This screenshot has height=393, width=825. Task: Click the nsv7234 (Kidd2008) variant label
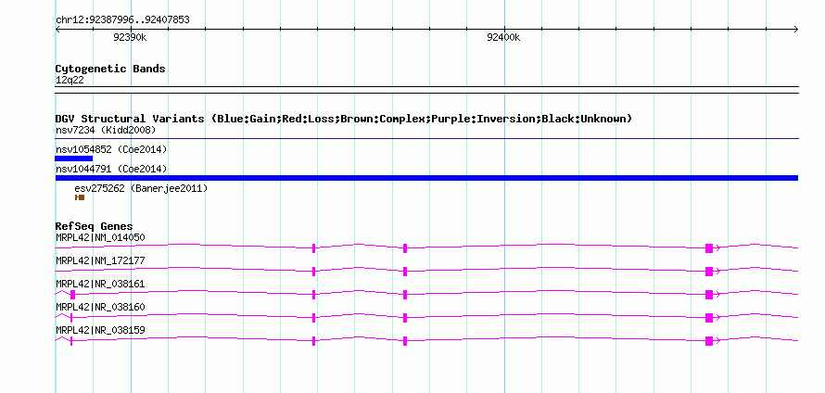pos(106,130)
